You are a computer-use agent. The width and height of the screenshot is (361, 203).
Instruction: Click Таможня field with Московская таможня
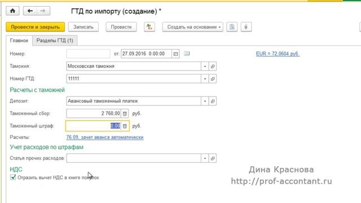134,67
